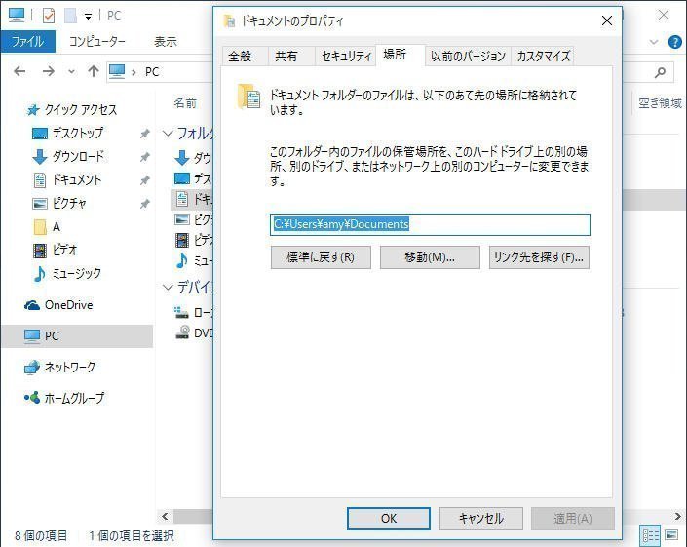Open the Customize Quick Access Toolbar dropdown
This screenshot has width=687, height=547.
tap(88, 17)
